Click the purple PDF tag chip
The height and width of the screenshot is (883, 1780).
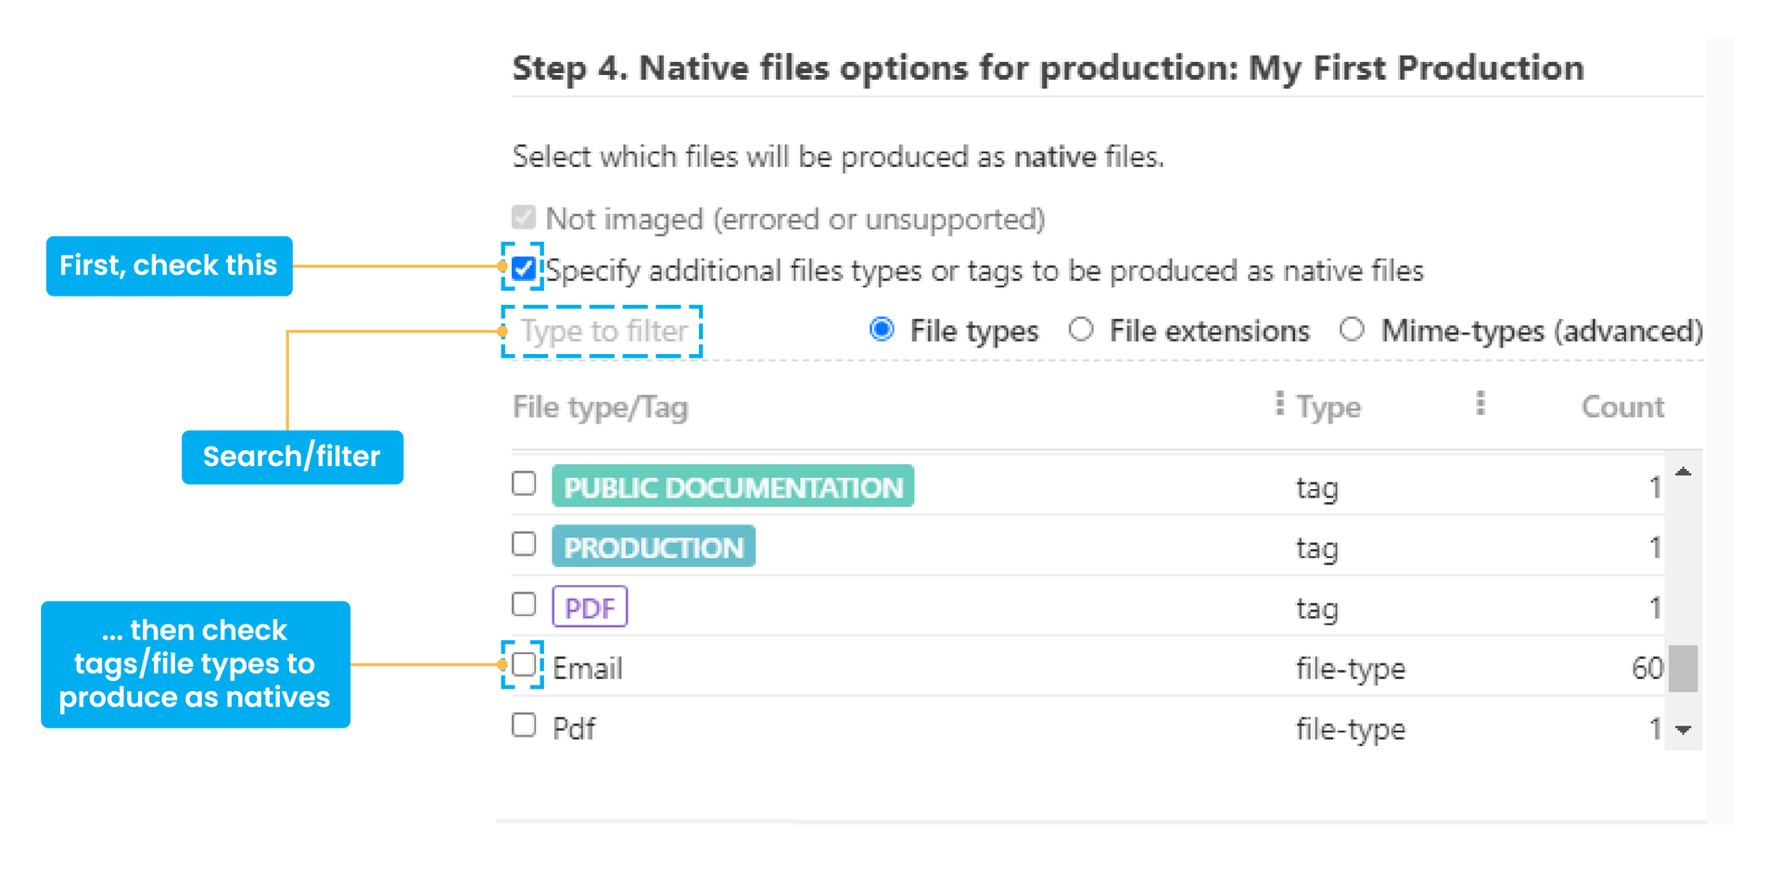tap(590, 607)
